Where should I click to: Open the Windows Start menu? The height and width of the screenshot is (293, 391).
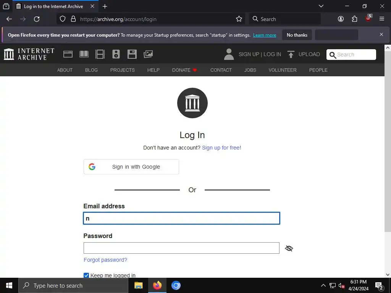pyautogui.click(x=9, y=285)
